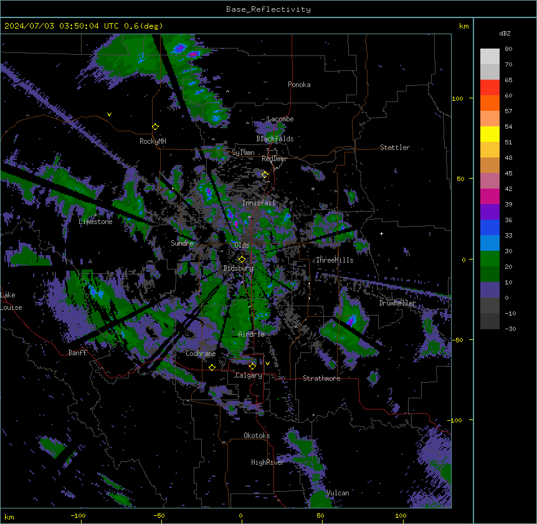This screenshot has width=537, height=524.
Task: Click the dBZ legend heading
Action: [505, 34]
